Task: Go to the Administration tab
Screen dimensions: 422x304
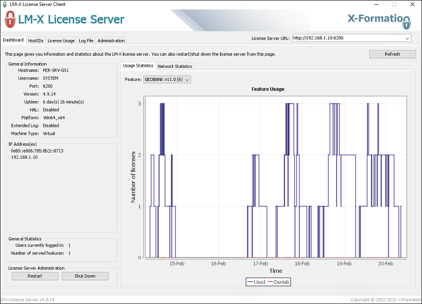Action: pyautogui.click(x=111, y=40)
